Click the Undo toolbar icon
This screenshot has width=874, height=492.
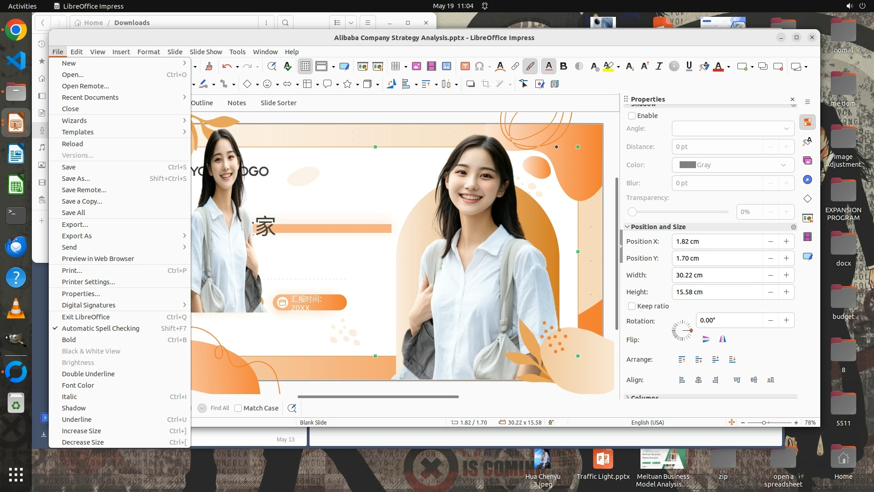pos(227,67)
